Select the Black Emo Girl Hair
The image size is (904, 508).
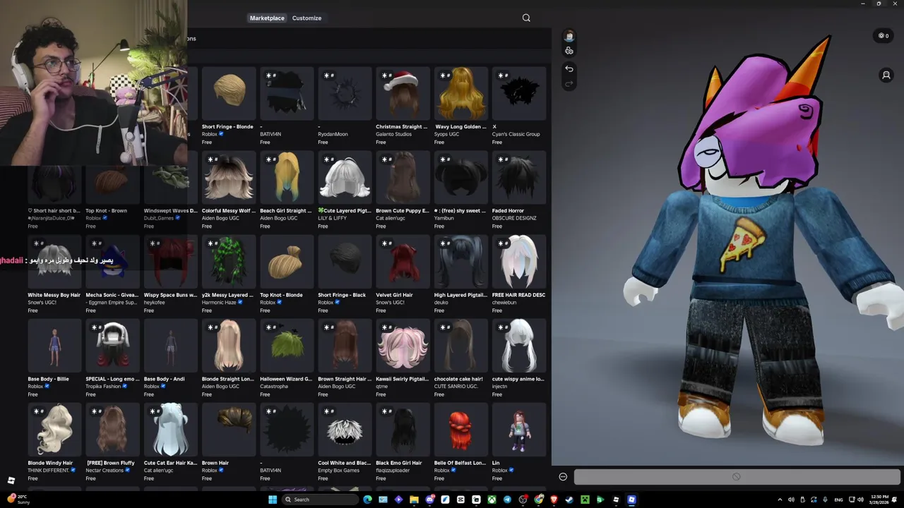[403, 430]
